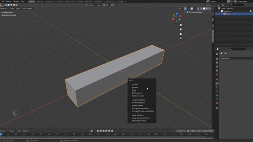Screen dimensions: 253x142
Task: Expand Cube item in outliner
Action: point(222,14)
